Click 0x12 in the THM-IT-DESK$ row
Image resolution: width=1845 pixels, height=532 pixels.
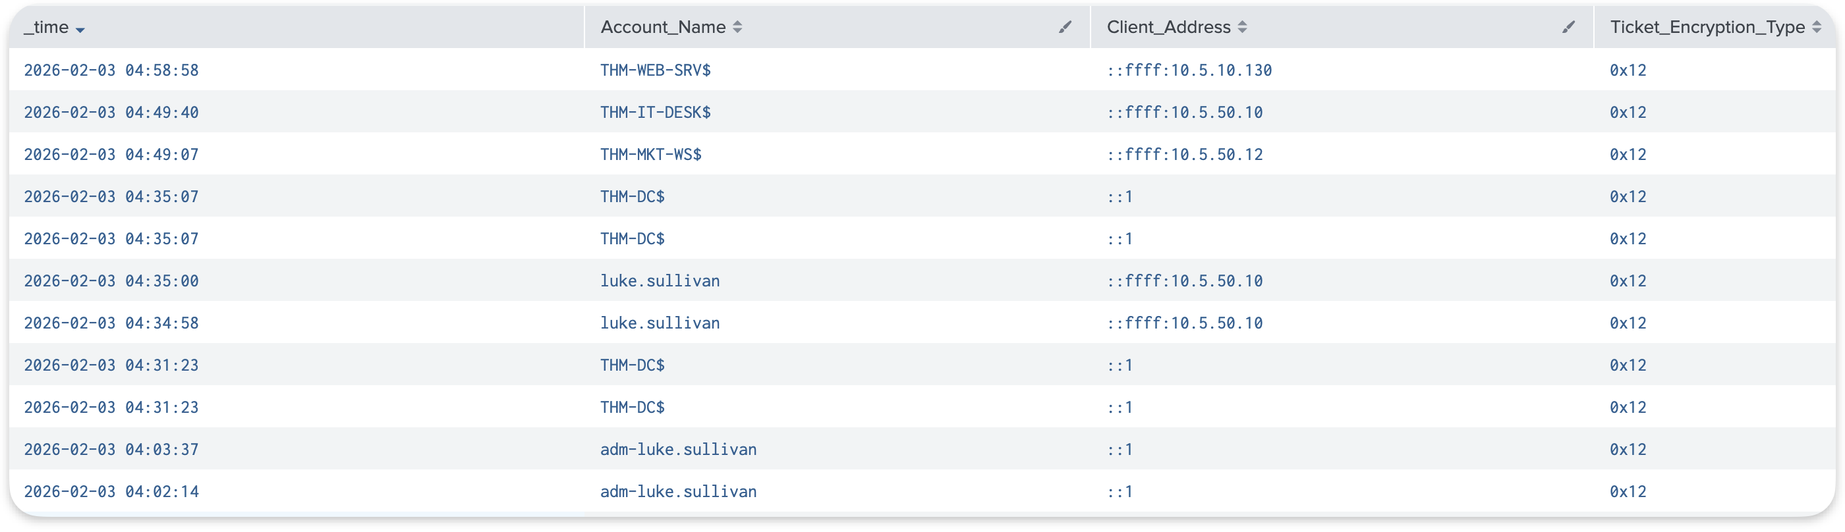[x=1628, y=113]
